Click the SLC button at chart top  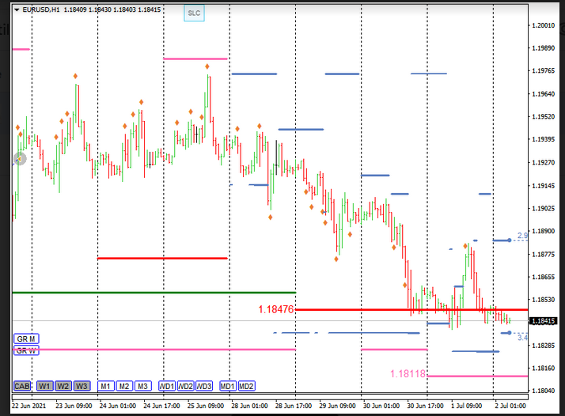194,13
